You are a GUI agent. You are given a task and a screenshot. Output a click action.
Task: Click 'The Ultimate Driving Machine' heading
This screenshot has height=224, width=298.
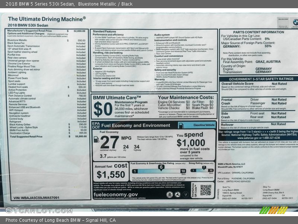pyautogui.click(x=47, y=19)
